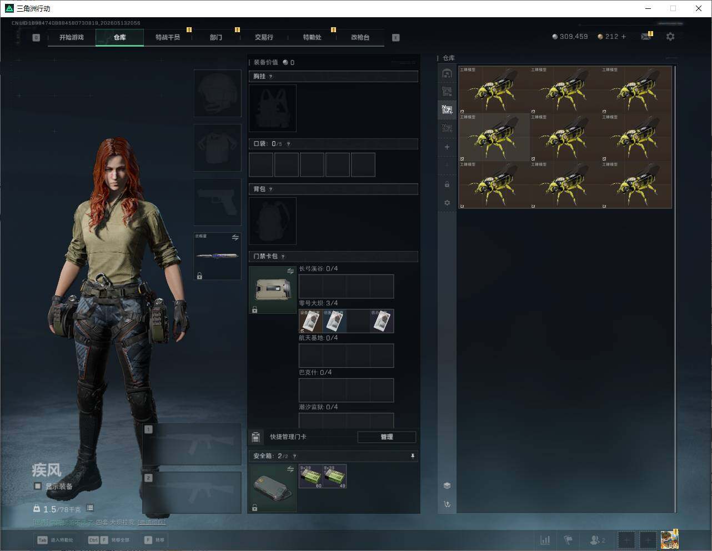712x551 pixels.
Task: Click the empty 长弓溪谷 keycard row
Action: [347, 287]
